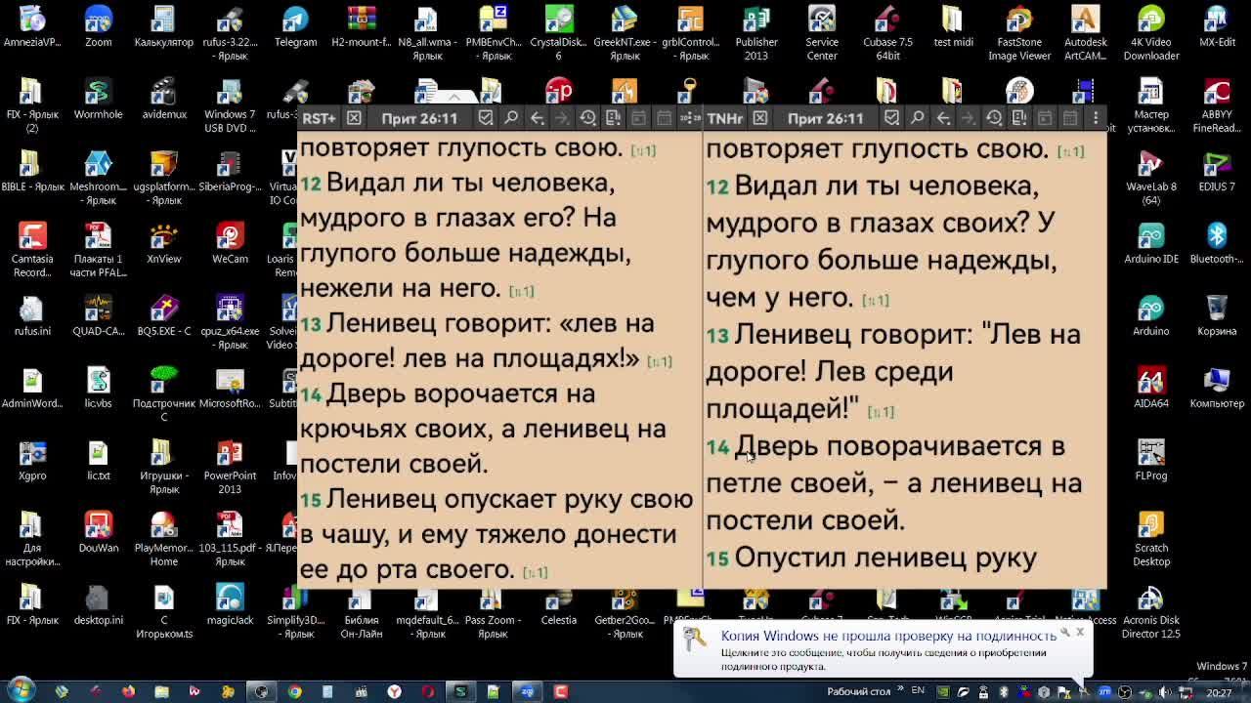Select the Wormhole desktop icon
The image size is (1251, 703).
(98, 101)
